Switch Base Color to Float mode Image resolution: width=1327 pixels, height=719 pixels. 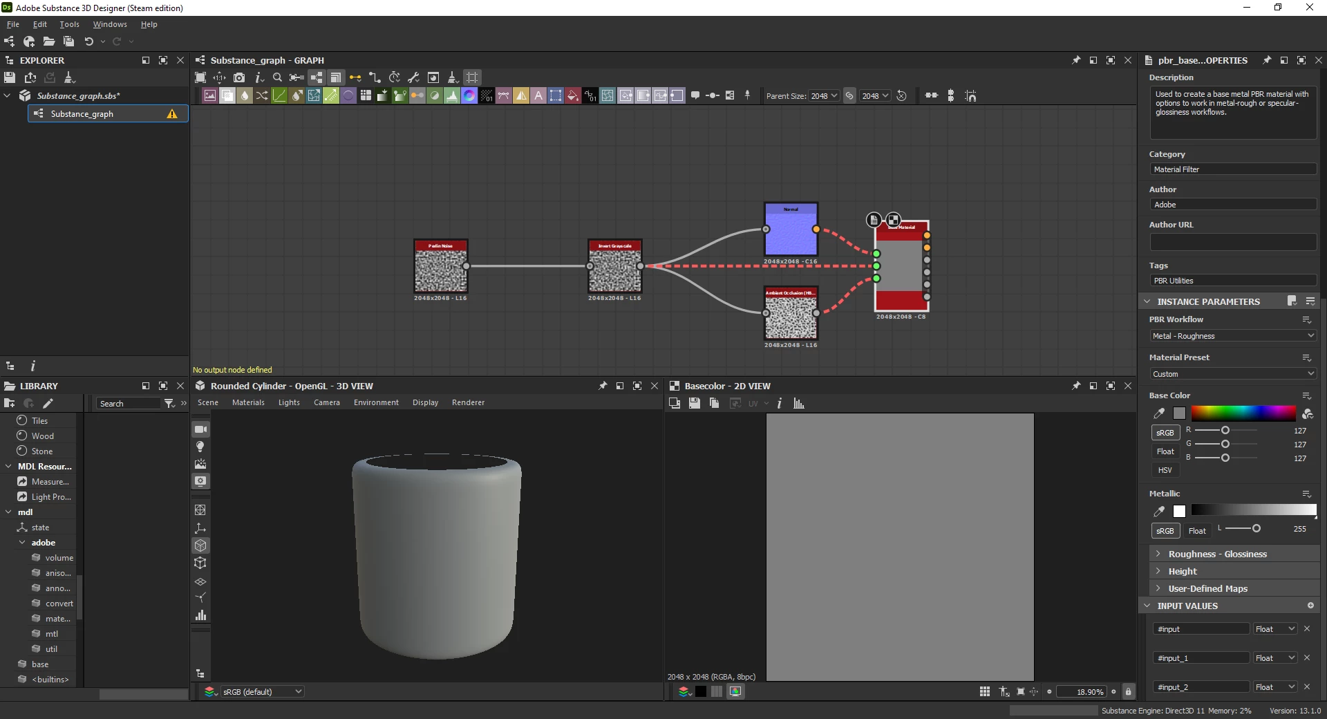(x=1165, y=451)
